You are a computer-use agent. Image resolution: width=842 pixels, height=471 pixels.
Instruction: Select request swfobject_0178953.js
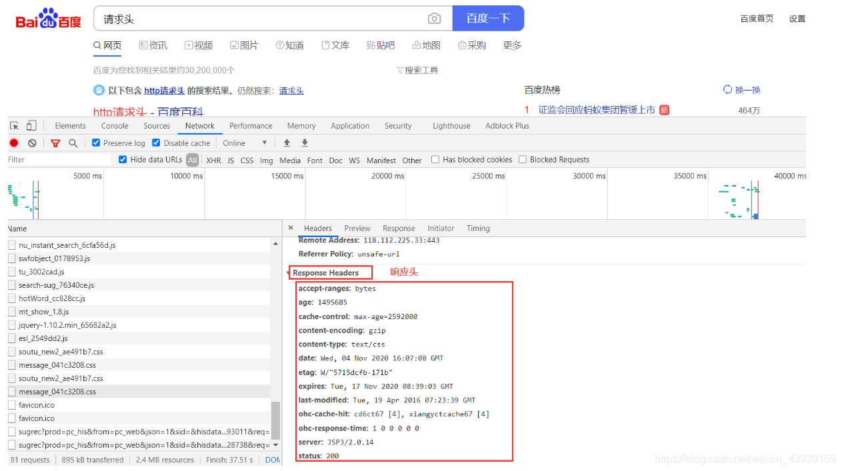pos(54,258)
